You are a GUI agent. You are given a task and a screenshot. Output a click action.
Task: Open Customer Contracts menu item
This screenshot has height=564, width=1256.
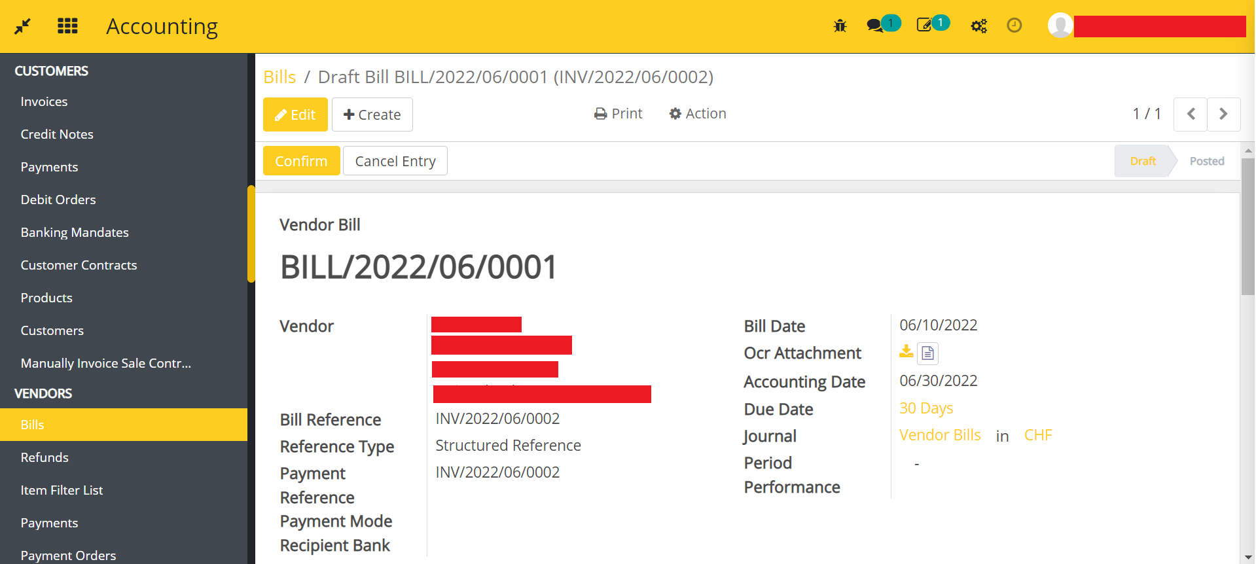(79, 265)
